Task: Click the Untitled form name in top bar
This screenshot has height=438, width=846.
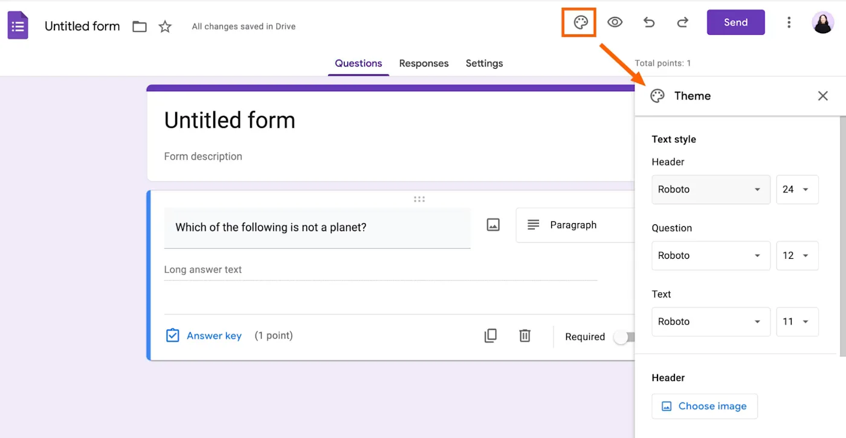Action: 82,27
